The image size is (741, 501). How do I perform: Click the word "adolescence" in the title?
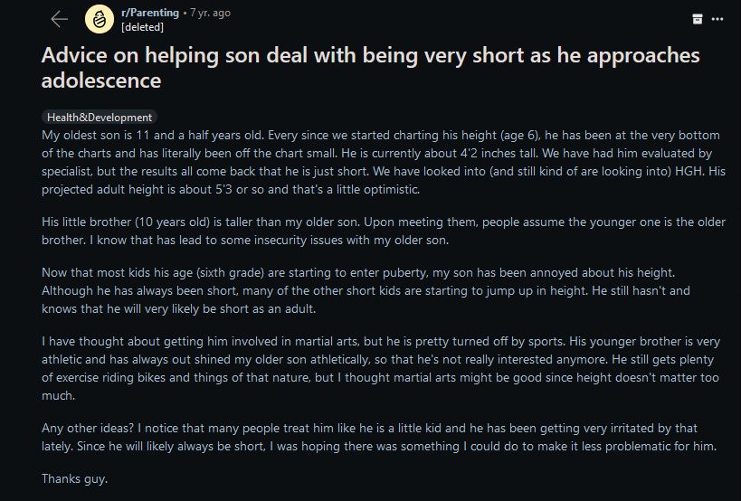[x=101, y=80]
